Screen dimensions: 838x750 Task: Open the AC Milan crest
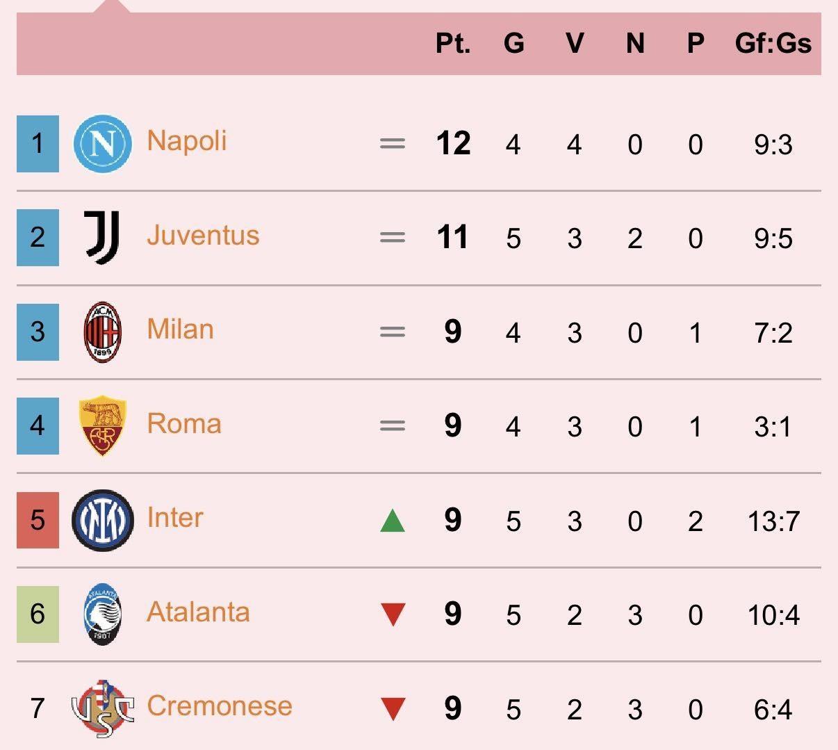tap(102, 332)
